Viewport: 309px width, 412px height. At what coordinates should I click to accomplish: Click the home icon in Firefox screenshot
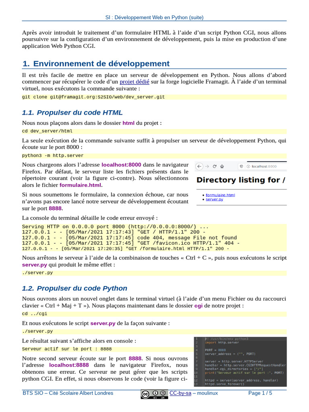click(x=222, y=166)
